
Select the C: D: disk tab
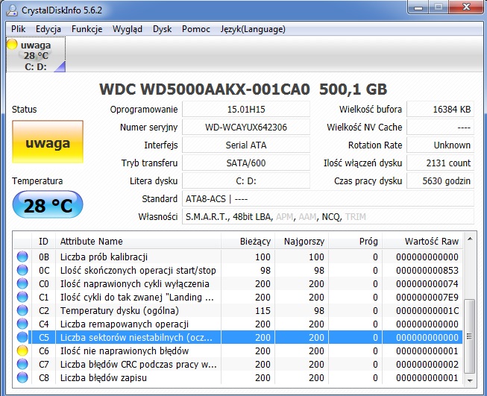36,54
